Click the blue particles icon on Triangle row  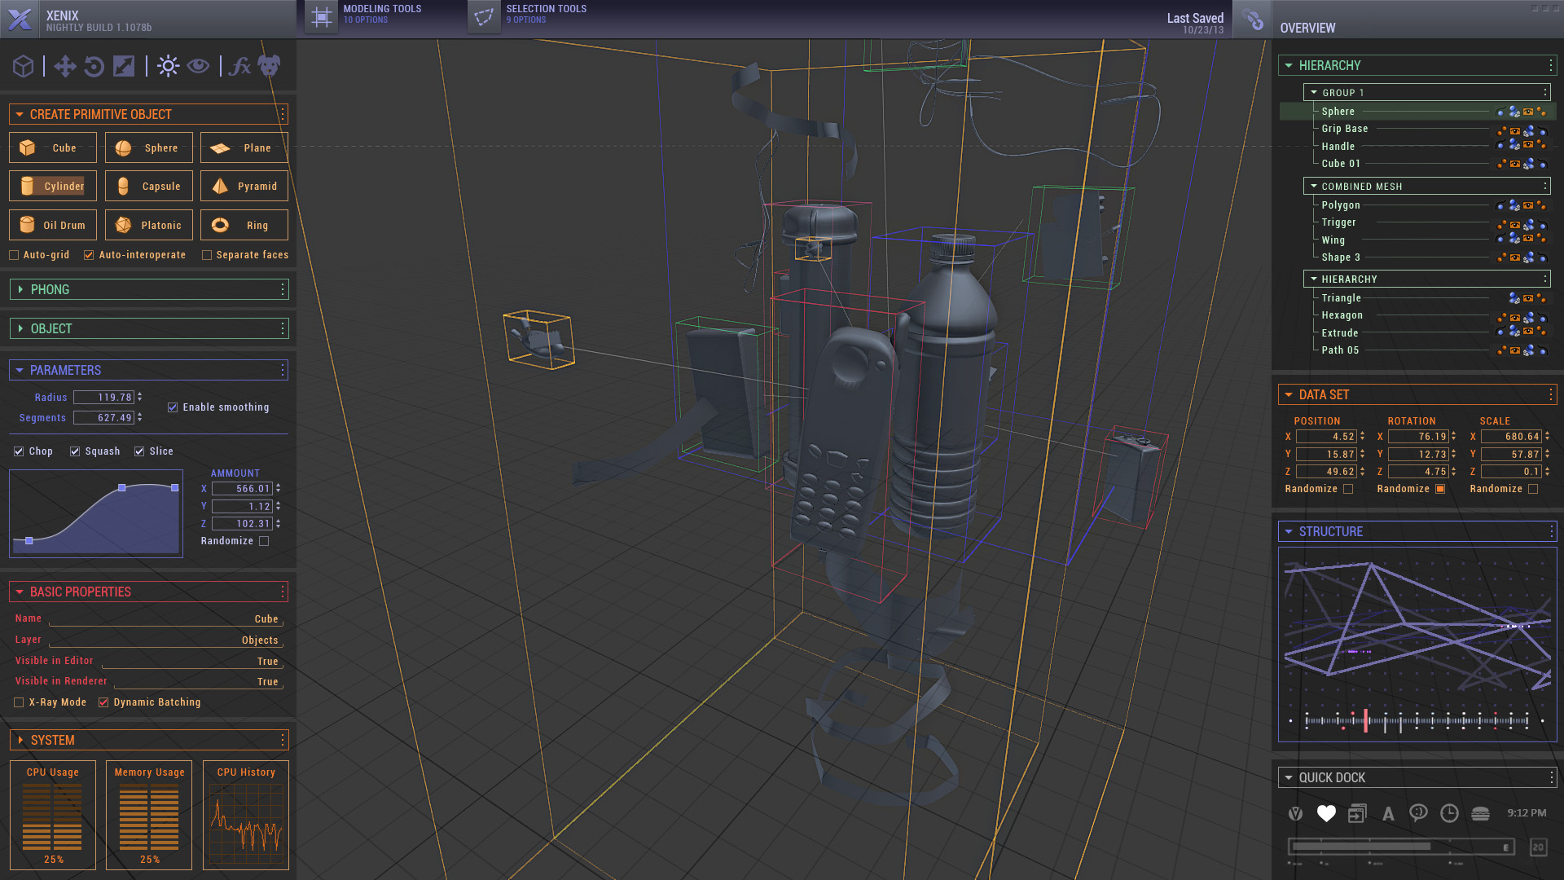(x=1514, y=298)
